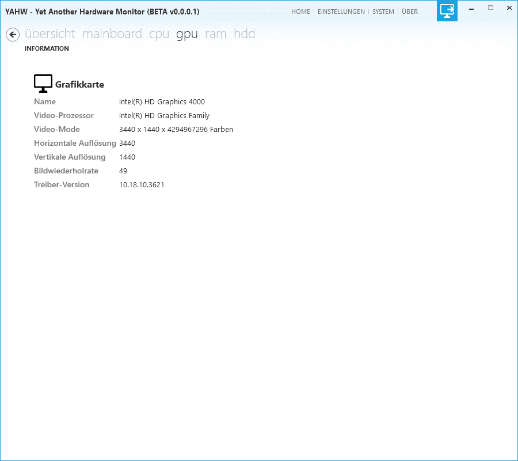This screenshot has height=461, width=518.
Task: Select the gpu tab
Action: pyautogui.click(x=186, y=34)
